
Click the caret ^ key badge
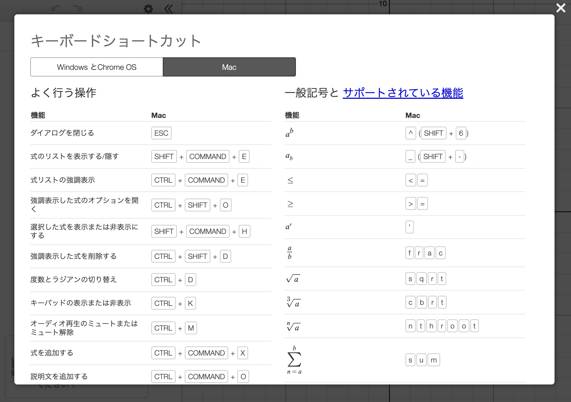click(411, 133)
